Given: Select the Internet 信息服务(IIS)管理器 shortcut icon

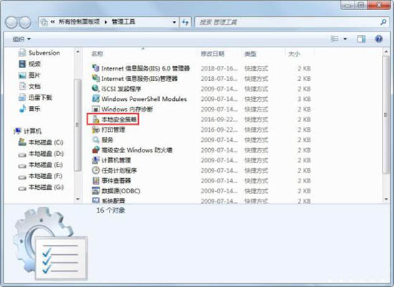Looking at the screenshot, I should pyautogui.click(x=96, y=78).
